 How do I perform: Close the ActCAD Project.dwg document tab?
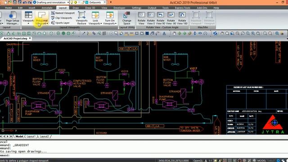click(30, 38)
